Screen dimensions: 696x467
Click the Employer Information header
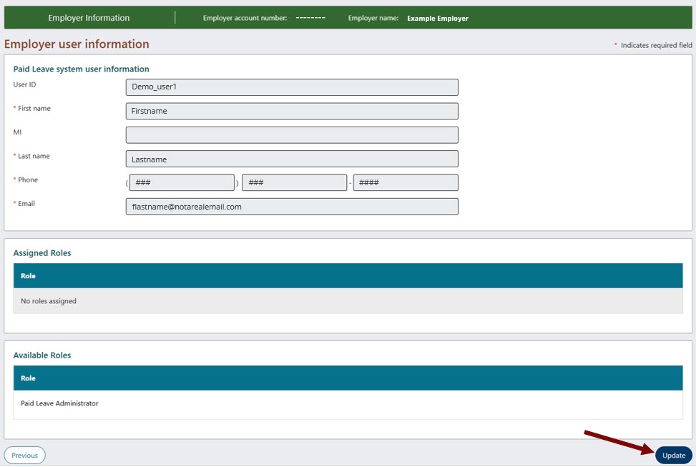pyautogui.click(x=88, y=16)
